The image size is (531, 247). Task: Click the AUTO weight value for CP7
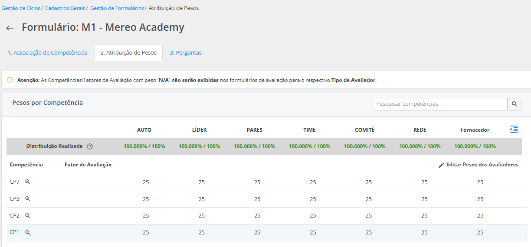[146, 182]
